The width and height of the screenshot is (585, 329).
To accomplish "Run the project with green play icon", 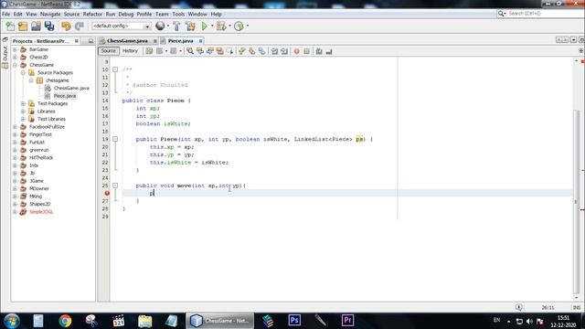I will click(205, 26).
